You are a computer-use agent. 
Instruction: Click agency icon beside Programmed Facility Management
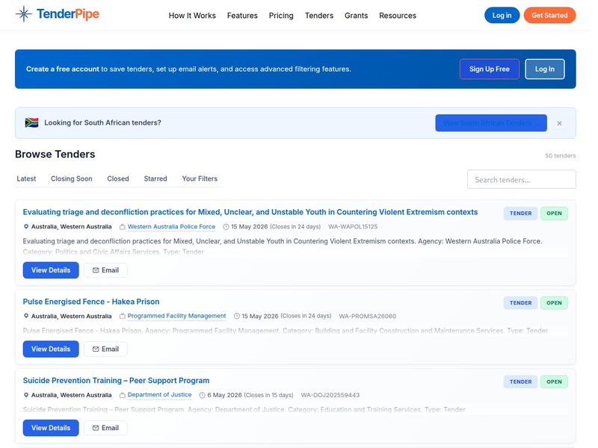(x=123, y=316)
